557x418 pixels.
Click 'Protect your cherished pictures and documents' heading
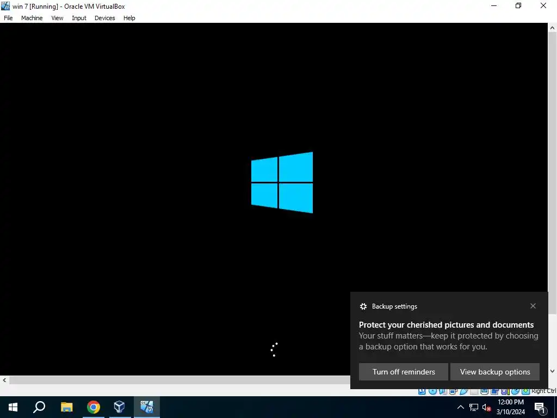(x=446, y=325)
